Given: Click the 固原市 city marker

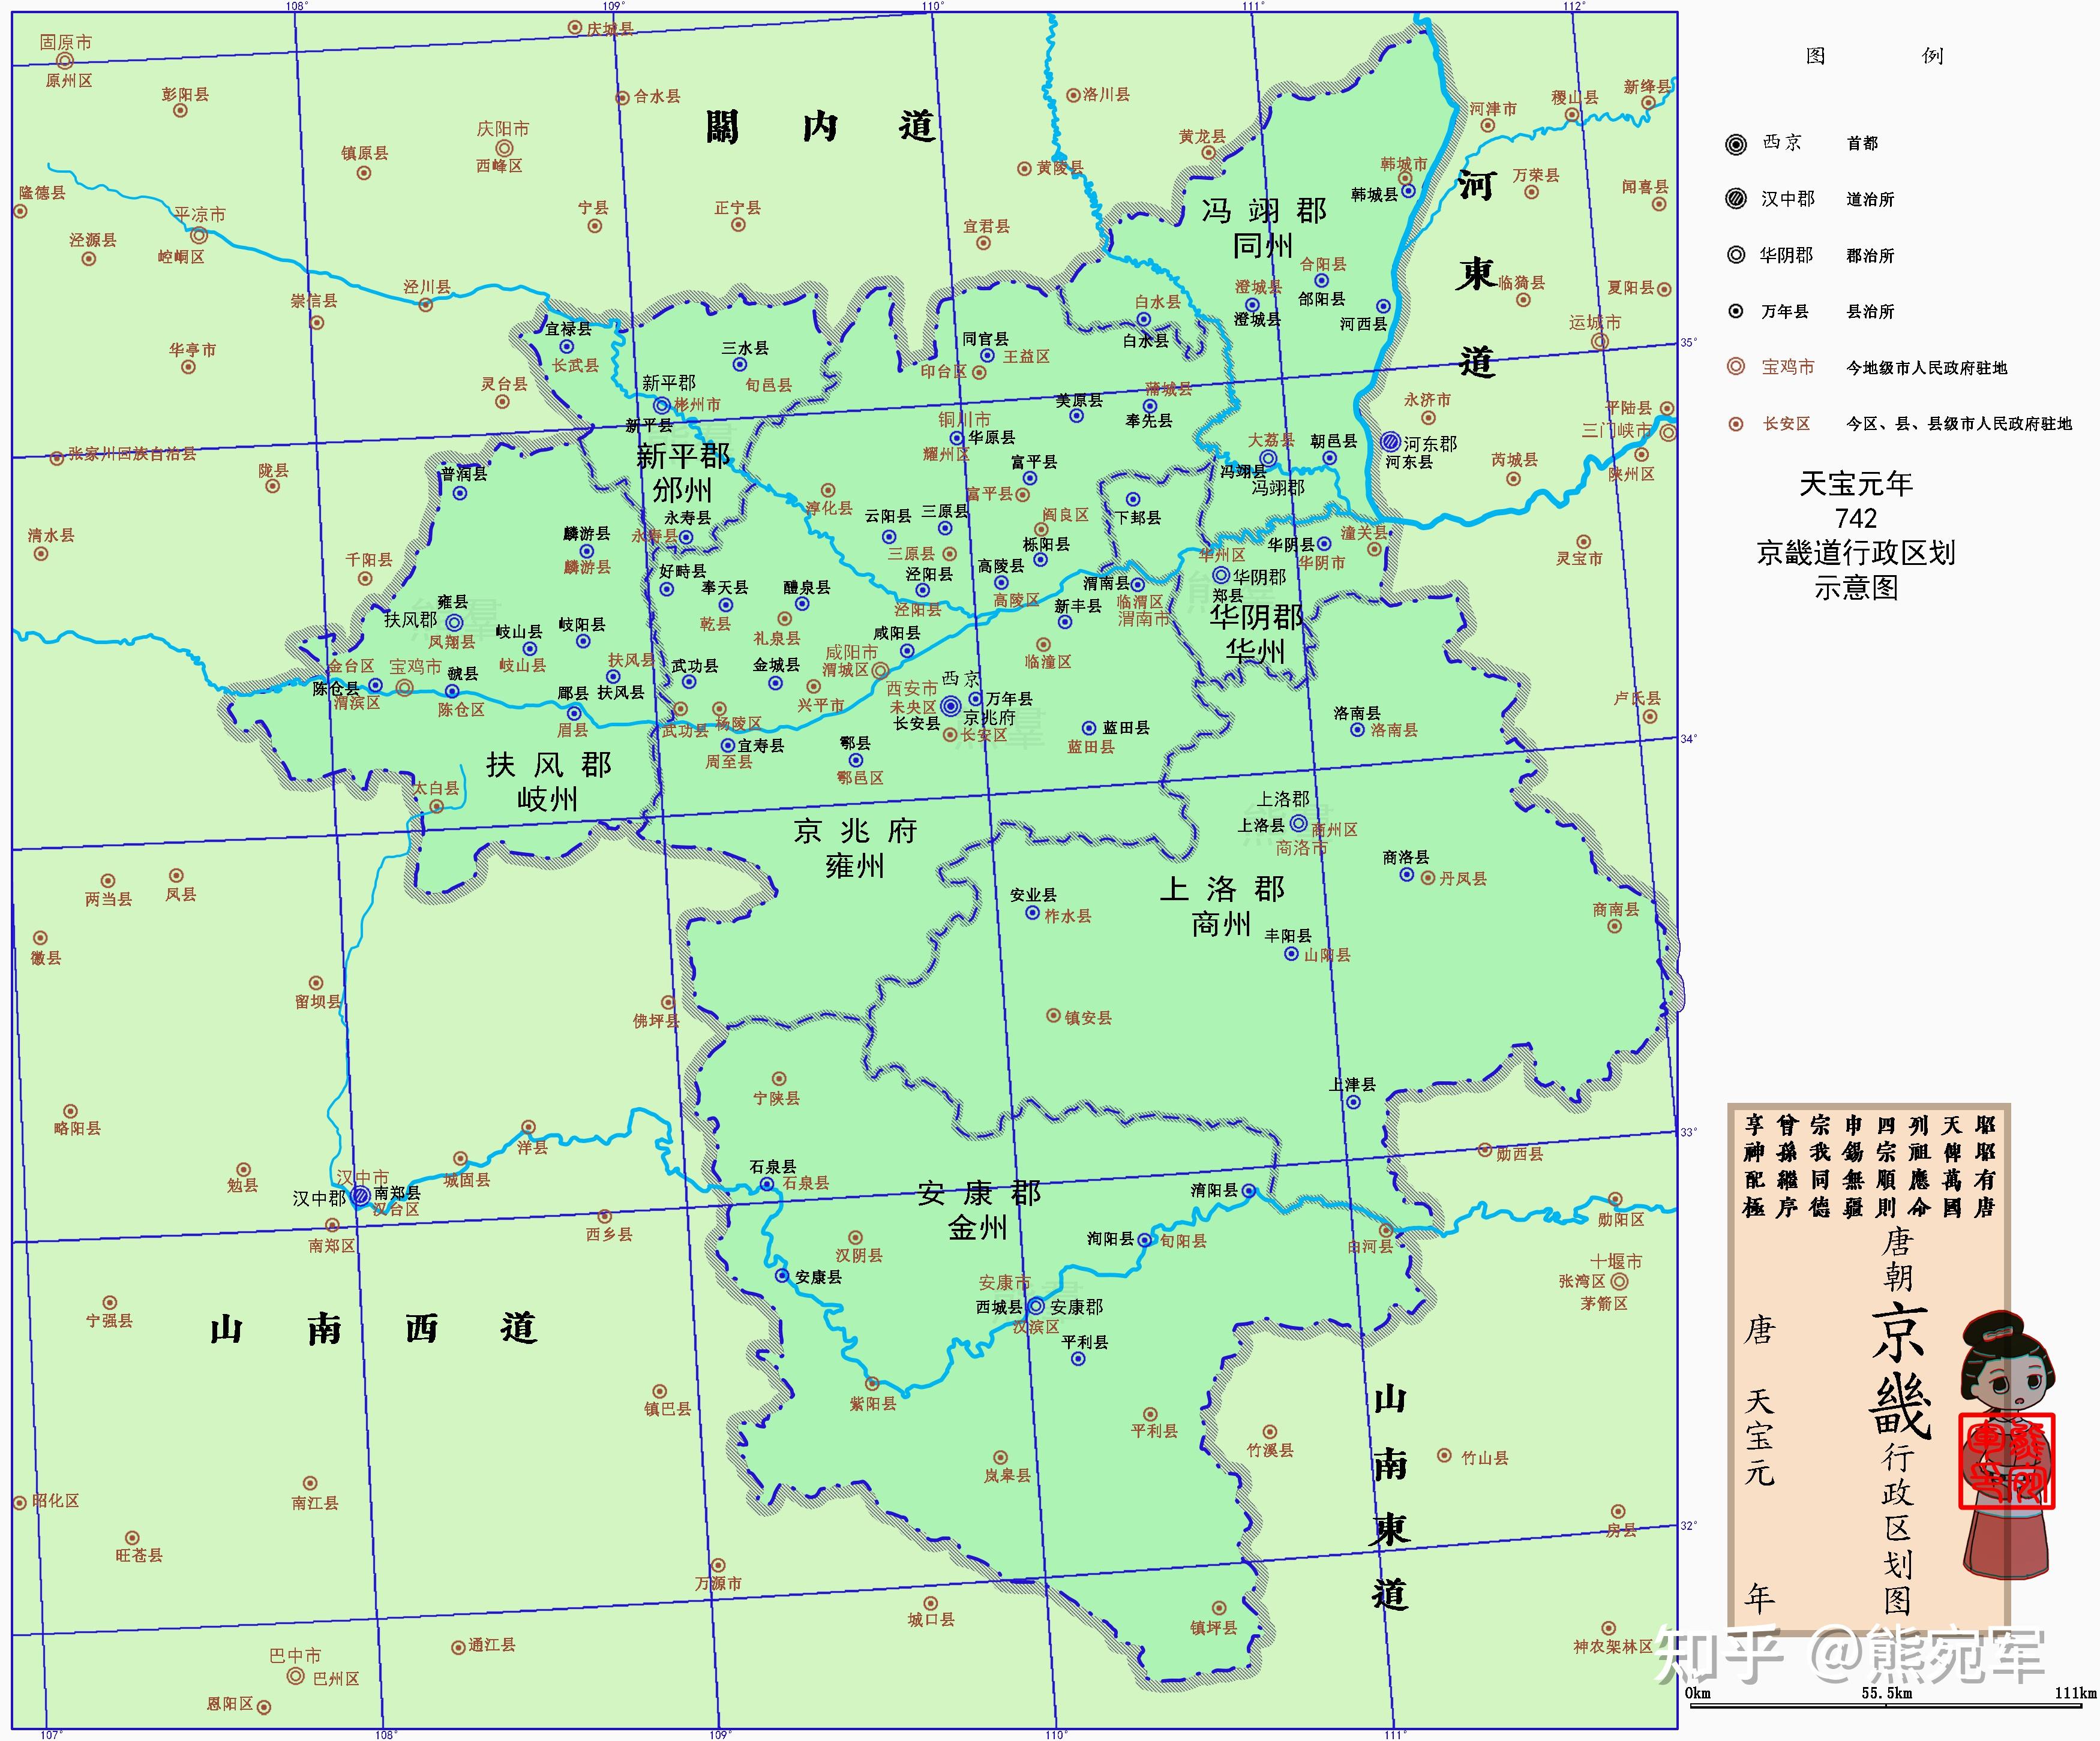Looking at the screenshot, I should pos(66,62).
